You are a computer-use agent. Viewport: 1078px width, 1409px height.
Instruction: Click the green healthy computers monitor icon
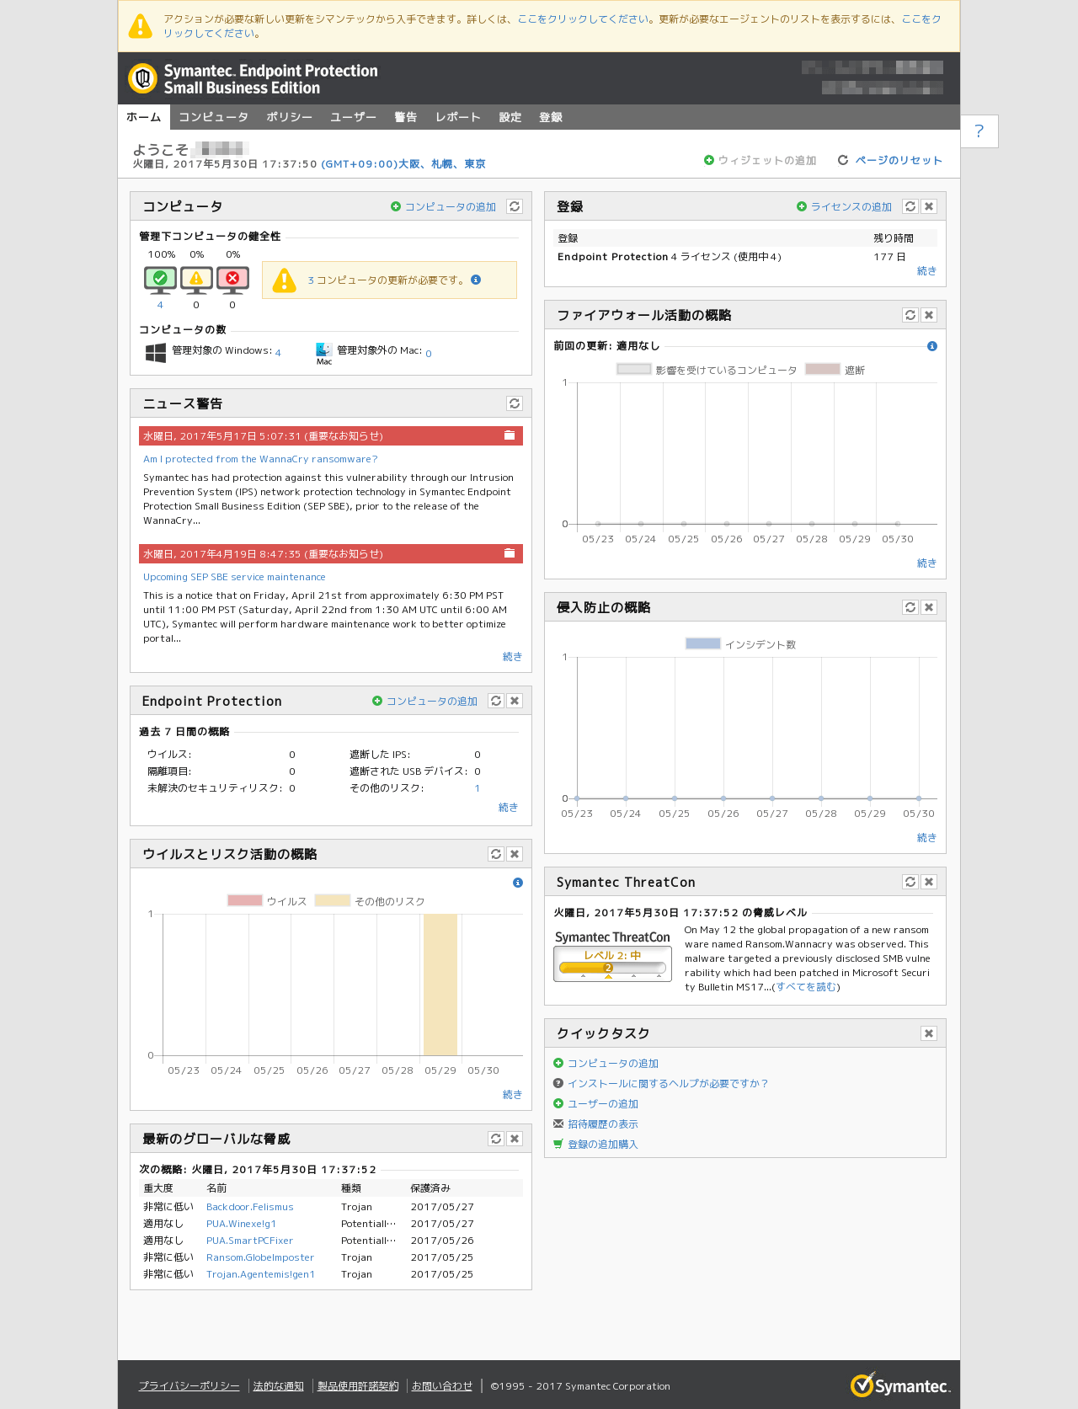pos(160,280)
